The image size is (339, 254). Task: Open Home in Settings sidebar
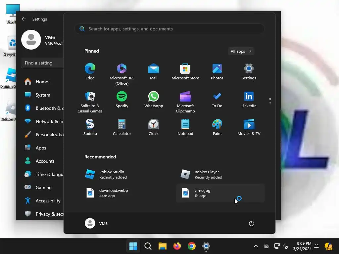click(x=43, y=82)
